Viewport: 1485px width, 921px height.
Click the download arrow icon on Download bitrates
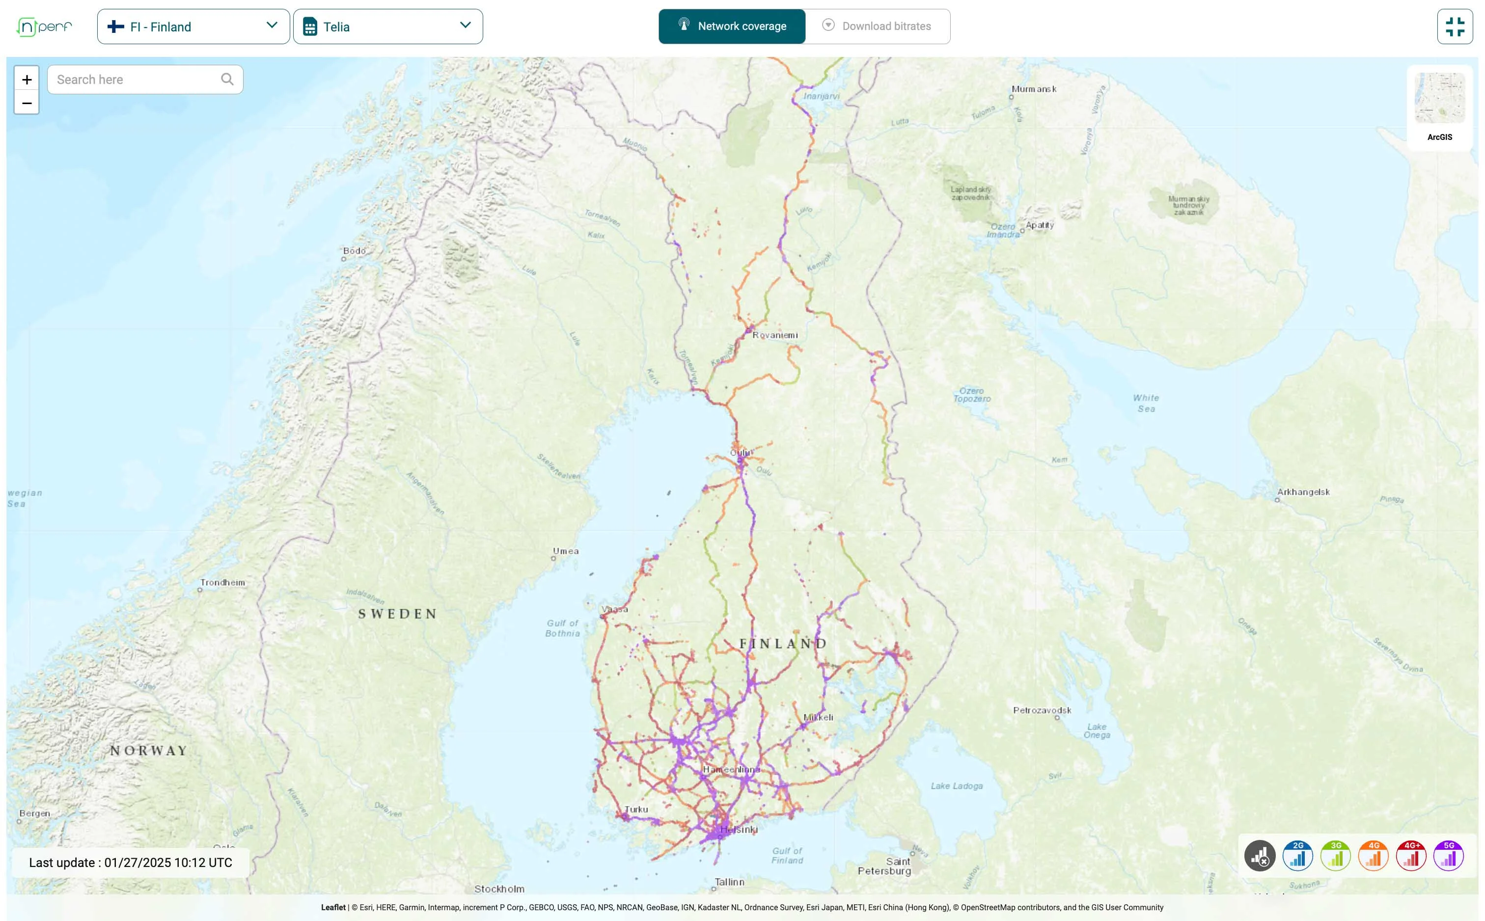[828, 25]
